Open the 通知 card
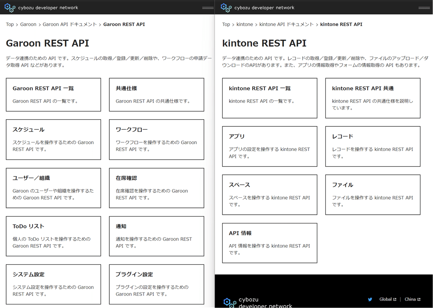 pos(157,236)
